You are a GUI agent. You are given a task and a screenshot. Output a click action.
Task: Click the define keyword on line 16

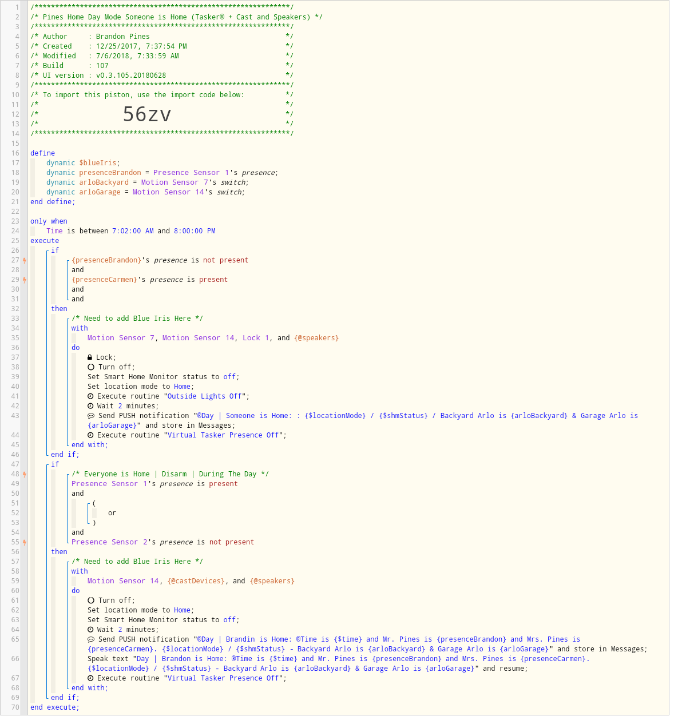pos(43,153)
